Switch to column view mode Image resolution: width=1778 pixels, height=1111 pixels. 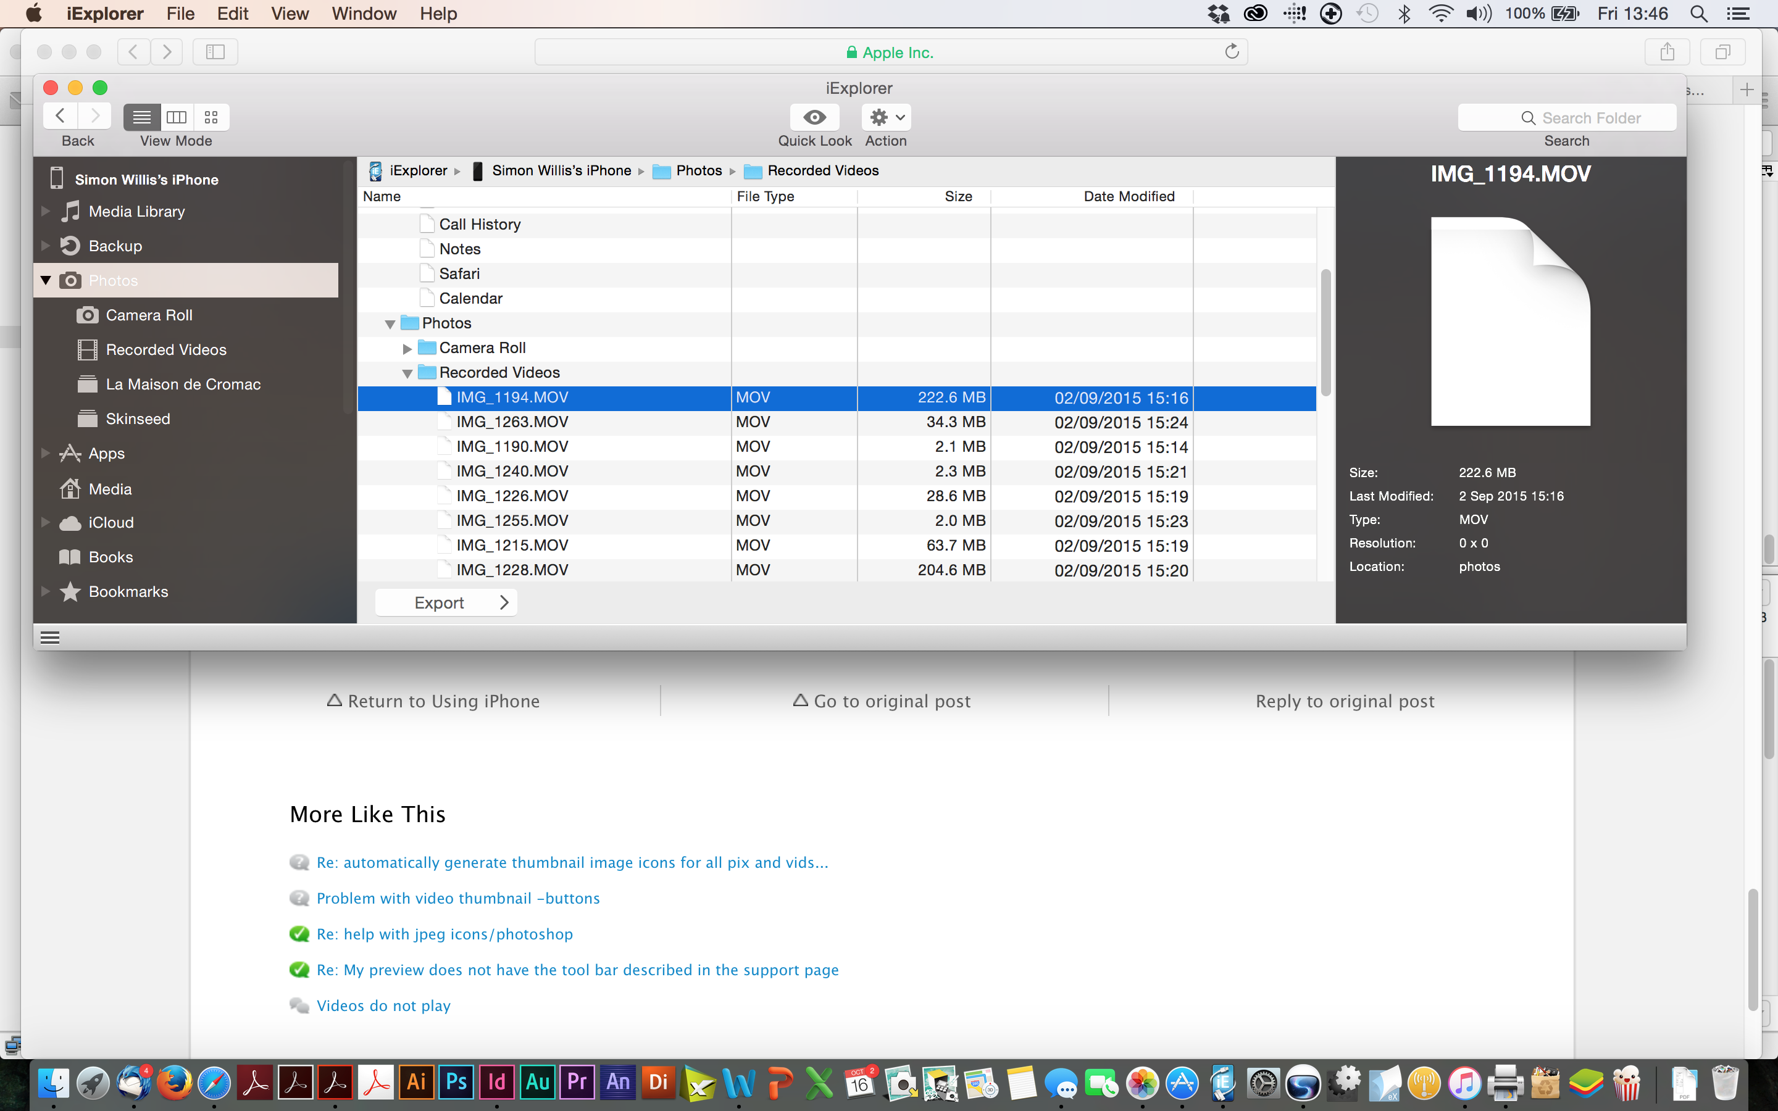click(177, 117)
